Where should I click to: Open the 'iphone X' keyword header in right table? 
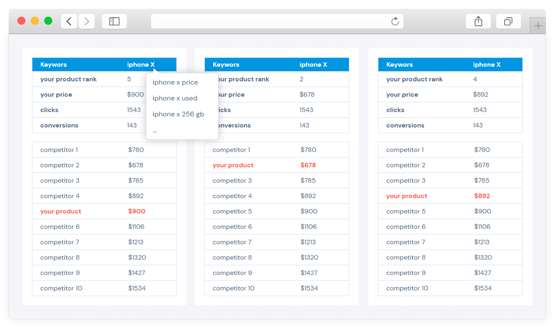point(487,65)
